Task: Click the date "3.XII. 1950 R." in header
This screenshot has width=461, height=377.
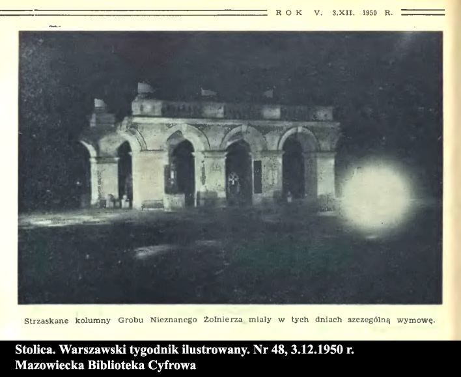Action: point(363,12)
